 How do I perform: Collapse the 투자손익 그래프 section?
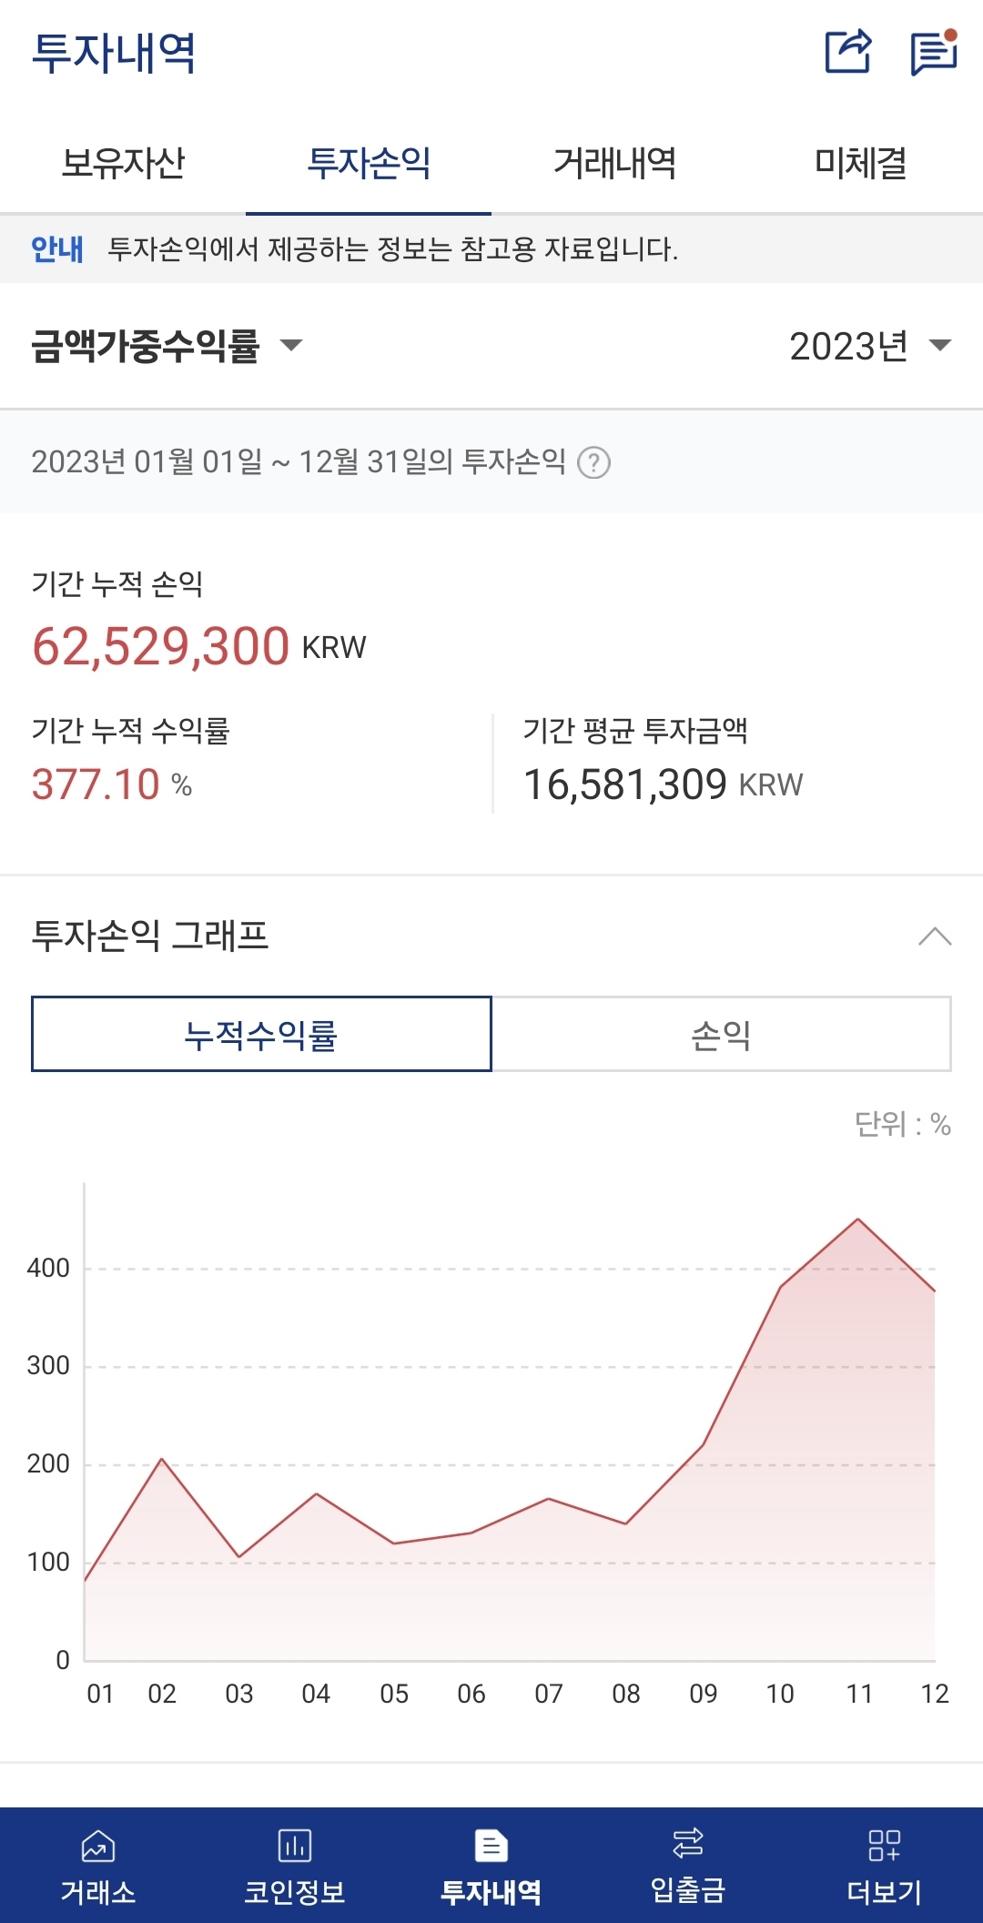click(935, 936)
